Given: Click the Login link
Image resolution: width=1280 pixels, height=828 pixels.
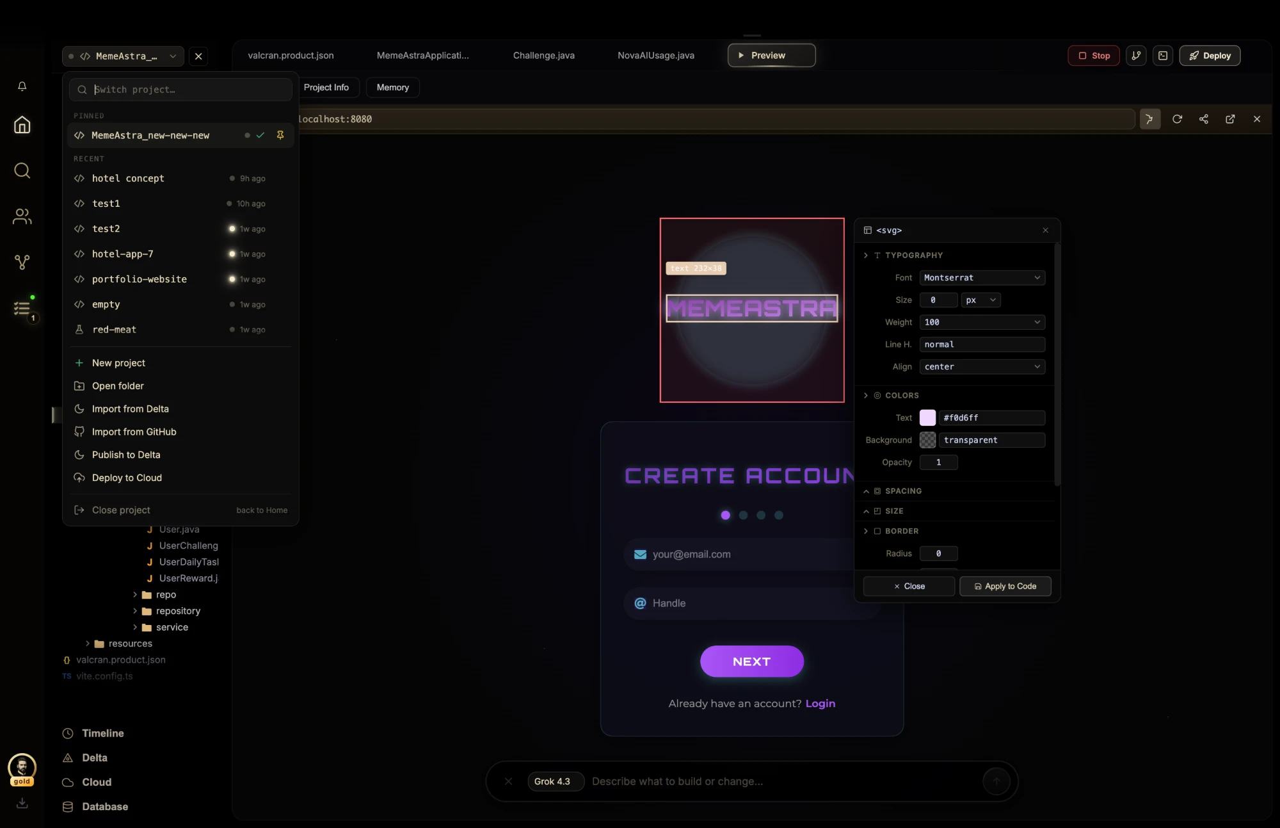Looking at the screenshot, I should pos(820,704).
